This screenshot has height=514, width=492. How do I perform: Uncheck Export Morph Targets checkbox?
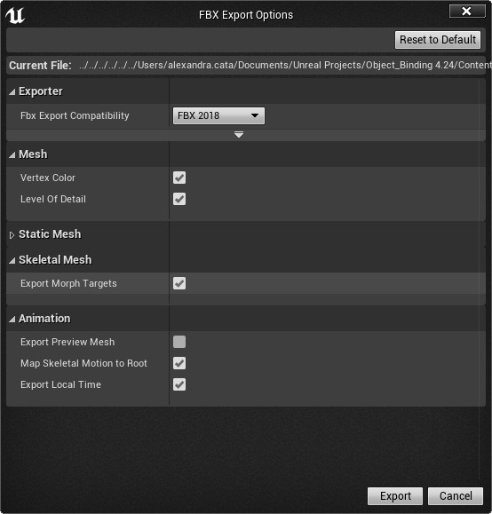[179, 283]
